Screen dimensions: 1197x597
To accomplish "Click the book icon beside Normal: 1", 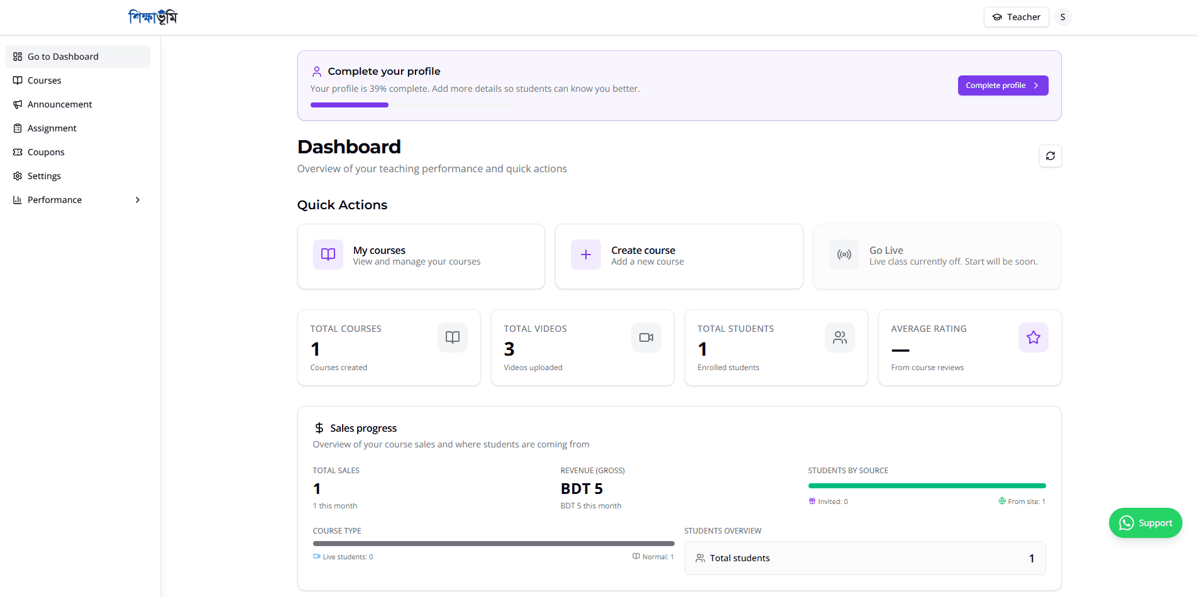I will coord(636,556).
